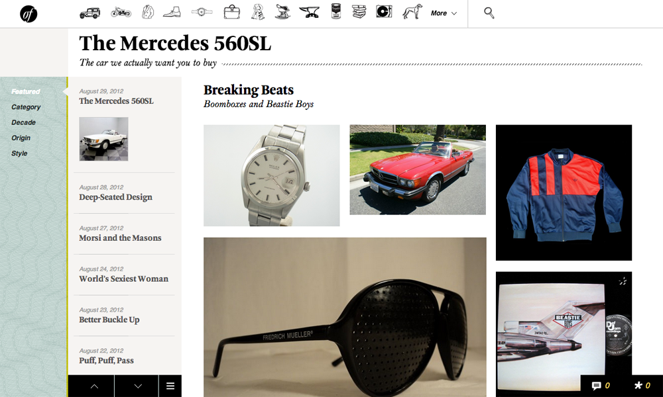
Task: Open 'World's Sexiest Woman' article
Action: point(123,279)
